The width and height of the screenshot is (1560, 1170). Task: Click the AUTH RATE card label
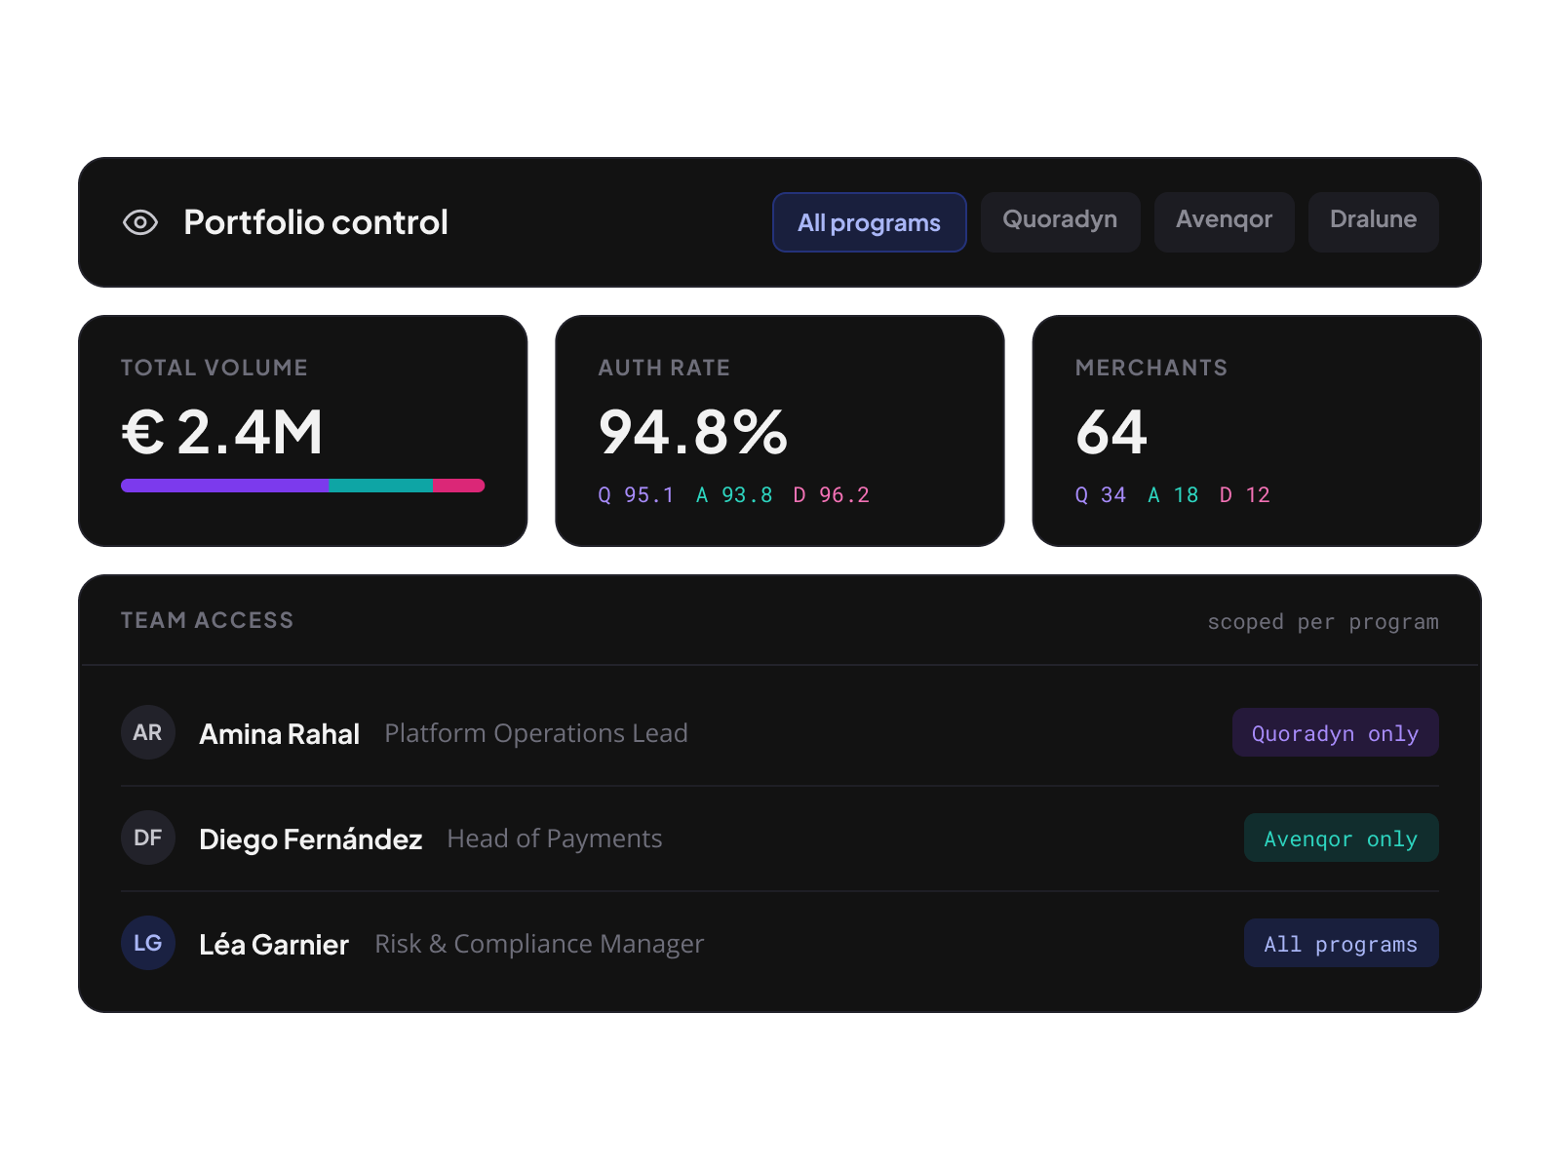pyautogui.click(x=664, y=368)
